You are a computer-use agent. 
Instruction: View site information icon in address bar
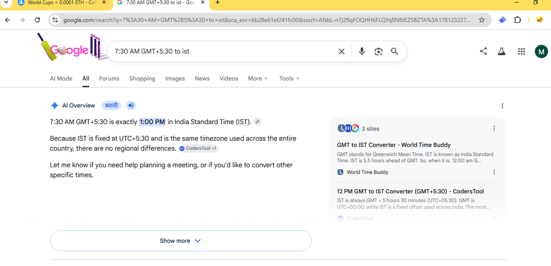[x=55, y=20]
